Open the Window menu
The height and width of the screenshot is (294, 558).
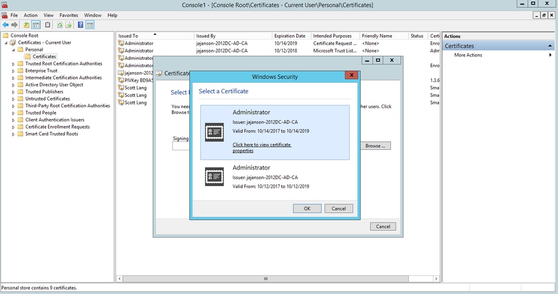pyautogui.click(x=93, y=15)
